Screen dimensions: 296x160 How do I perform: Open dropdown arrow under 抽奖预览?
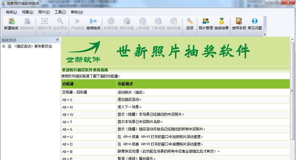(x=60, y=33)
